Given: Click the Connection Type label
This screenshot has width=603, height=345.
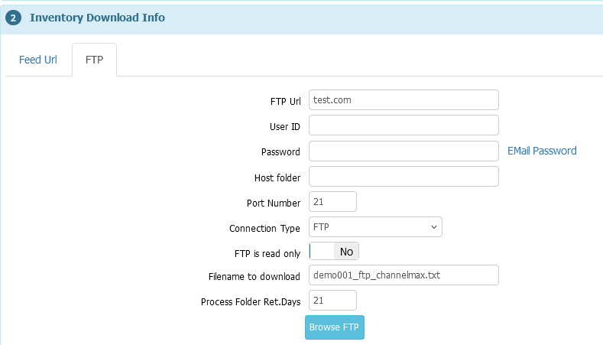Looking at the screenshot, I should (x=264, y=228).
